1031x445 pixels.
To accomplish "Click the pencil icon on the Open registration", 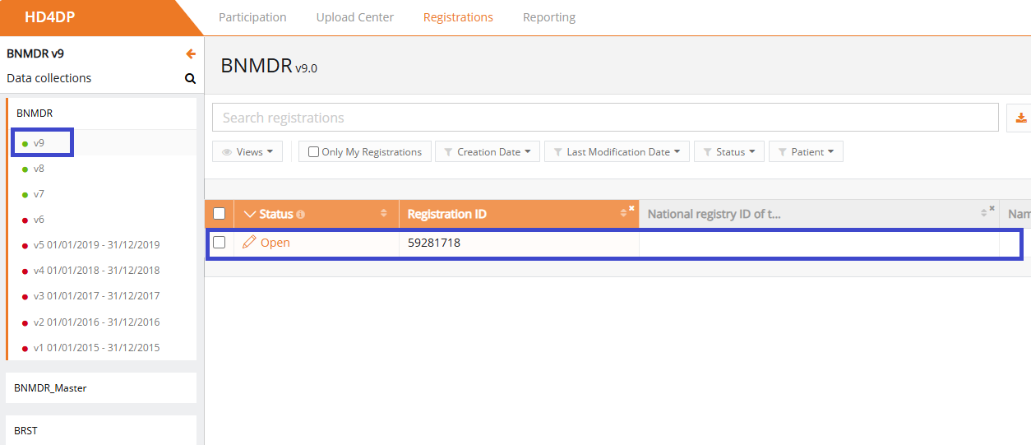I will 249,243.
